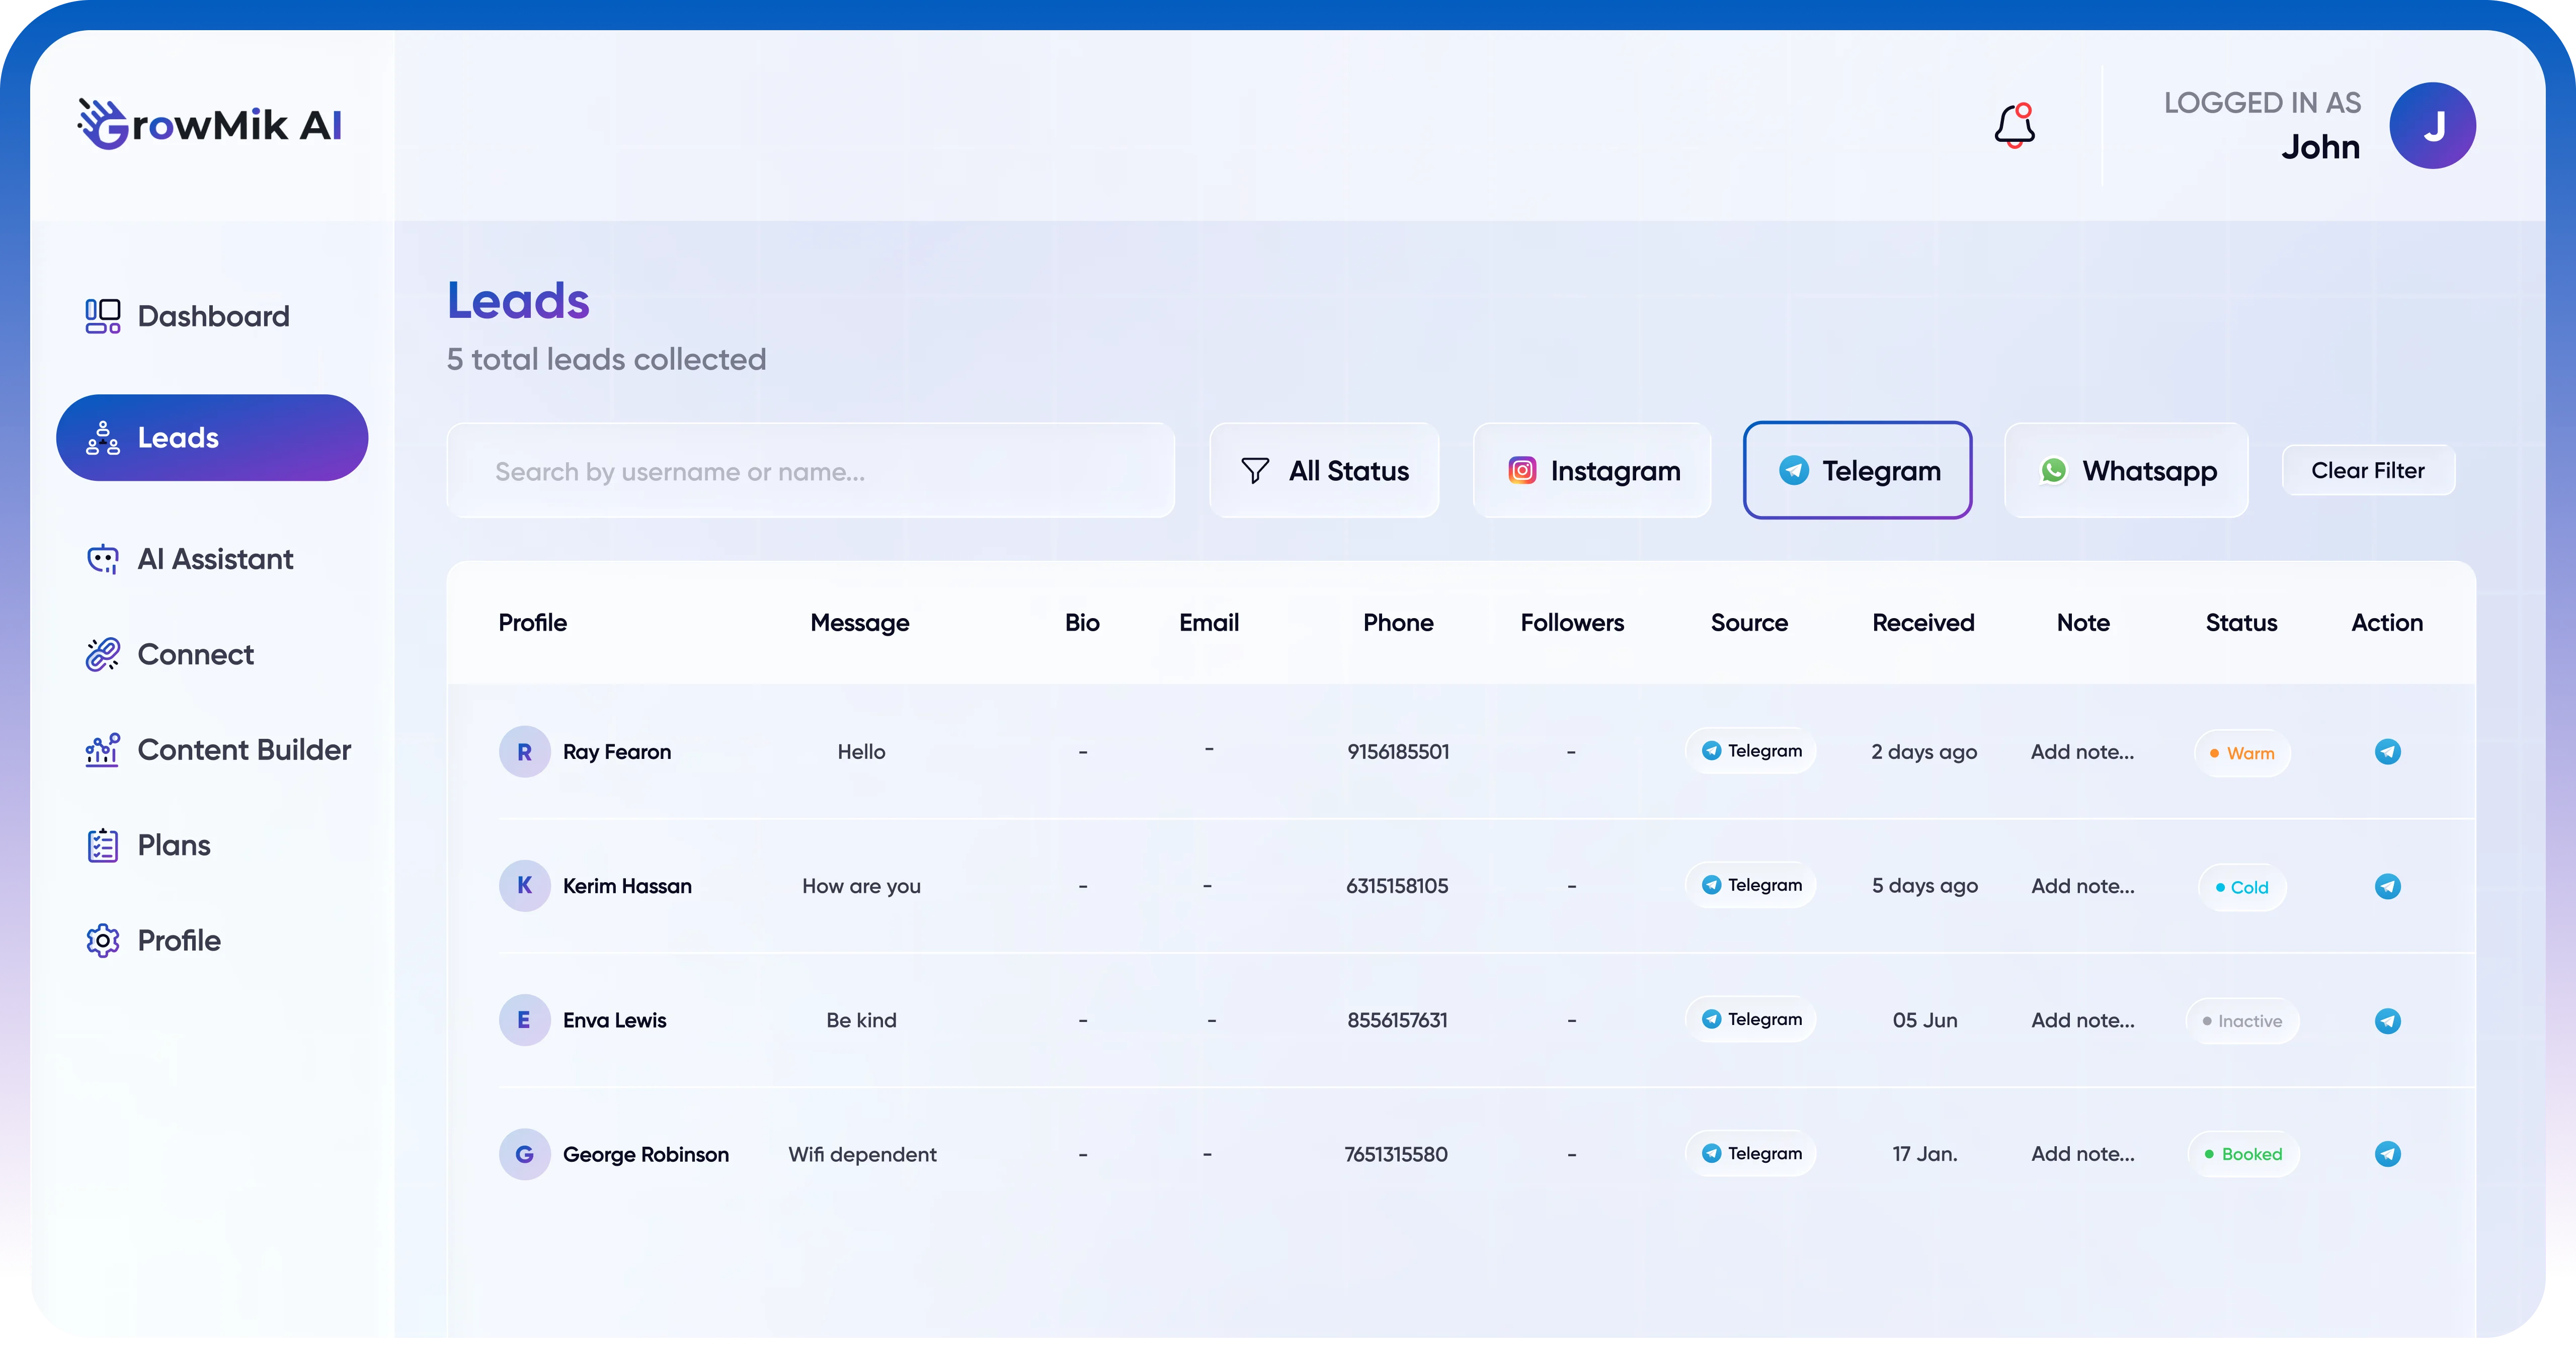The height and width of the screenshot is (1368, 2576).
Task: Click Kerim Hassan's K avatar
Action: (x=524, y=886)
